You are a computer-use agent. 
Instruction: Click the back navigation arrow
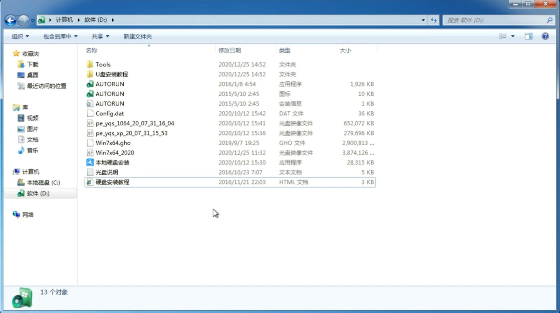[10, 20]
